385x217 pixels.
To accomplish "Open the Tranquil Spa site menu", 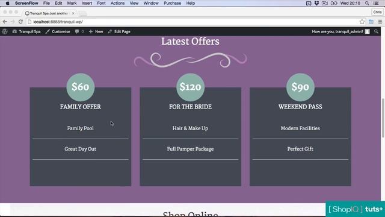I will [x=26, y=31].
